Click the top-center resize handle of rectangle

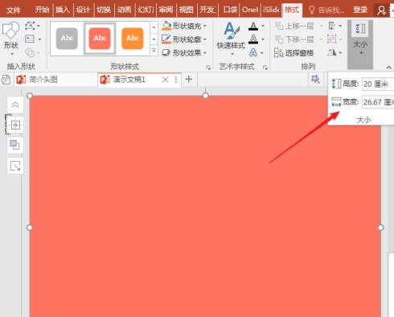205,96
